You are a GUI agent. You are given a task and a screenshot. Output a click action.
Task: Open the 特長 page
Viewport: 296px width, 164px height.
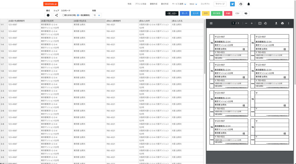point(129,4)
